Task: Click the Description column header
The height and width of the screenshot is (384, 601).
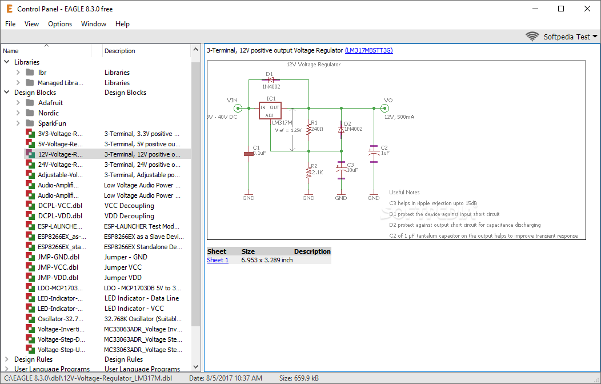Action: (146, 51)
